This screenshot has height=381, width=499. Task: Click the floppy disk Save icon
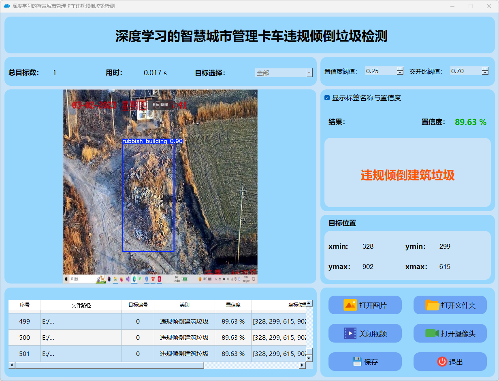[357, 362]
